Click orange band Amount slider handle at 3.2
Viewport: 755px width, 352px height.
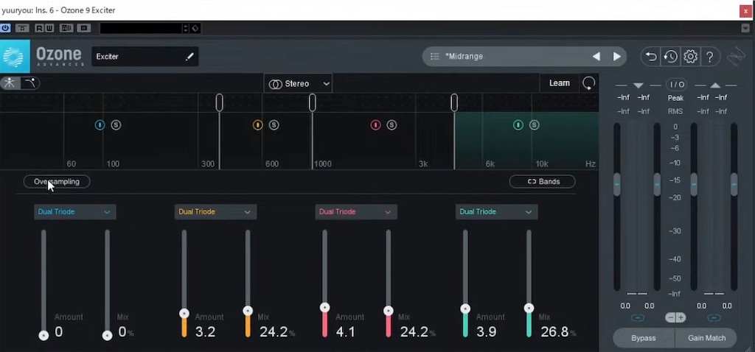coord(184,314)
